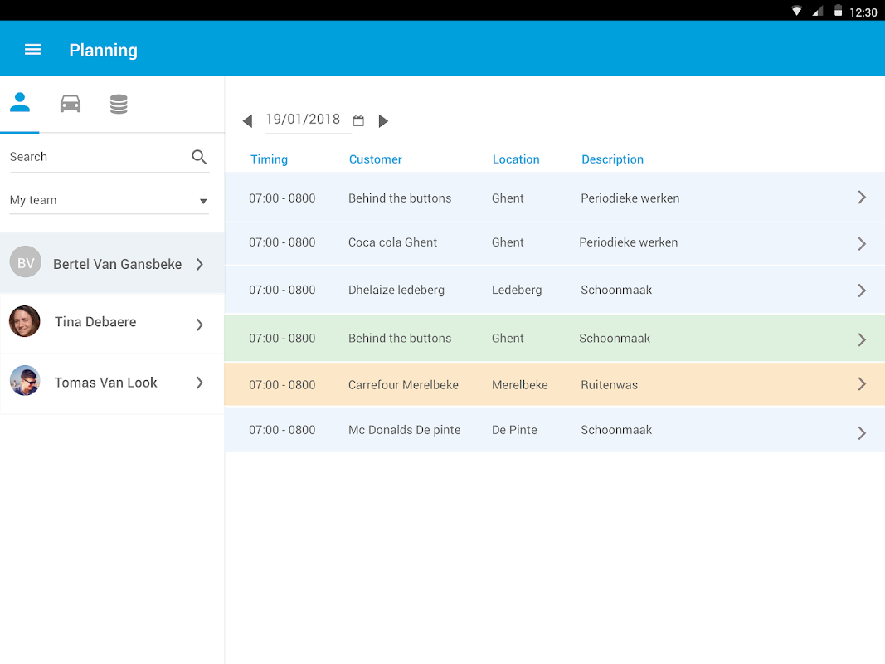Expand the My team dropdown
885x664 pixels.
109,200
